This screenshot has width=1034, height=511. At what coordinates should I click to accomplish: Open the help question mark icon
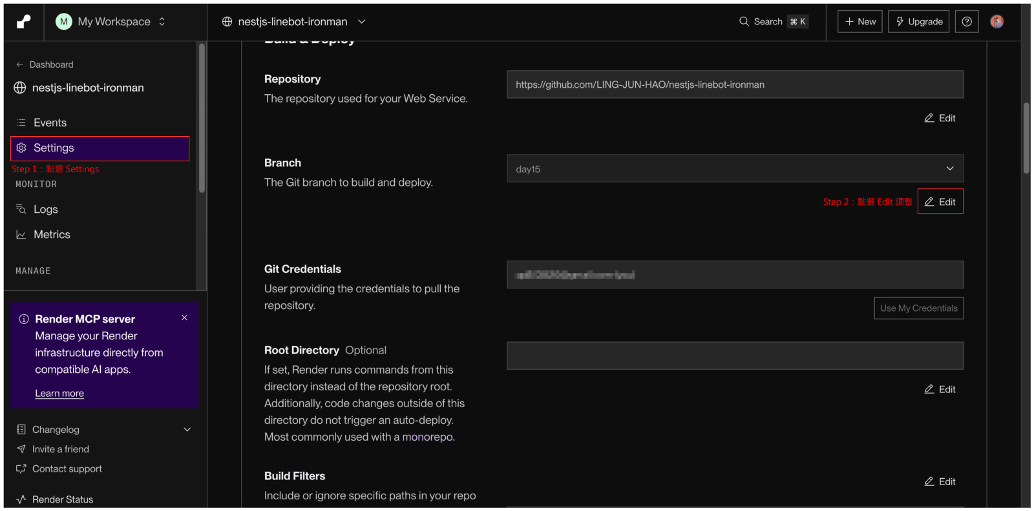pyautogui.click(x=967, y=21)
